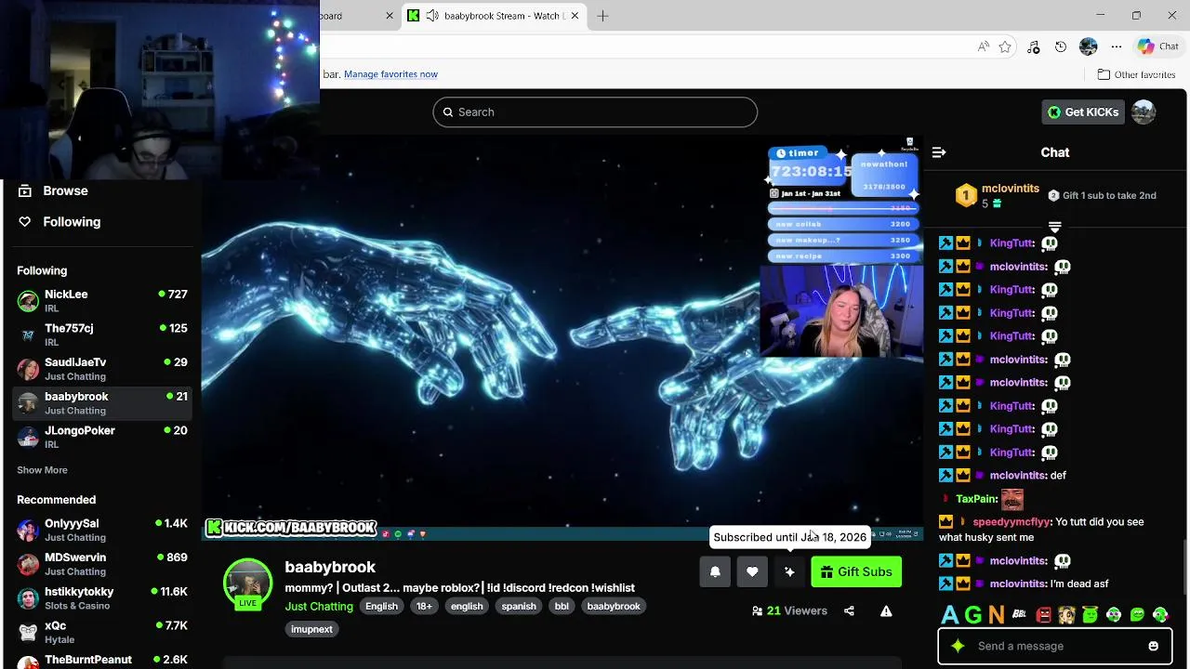This screenshot has width=1190, height=669.
Task: Open the emoji picker in chat box
Action: (1153, 646)
